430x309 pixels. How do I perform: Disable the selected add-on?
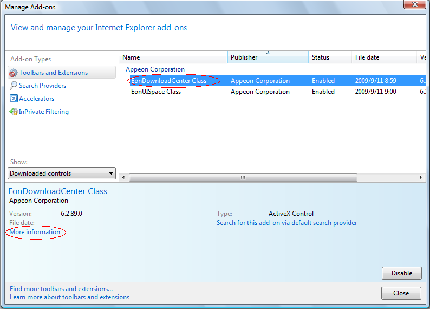[x=401, y=273]
